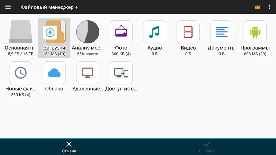Click the 8,9 ГБ / 16 ГБ text
The image size is (276, 155).
coord(20,54)
